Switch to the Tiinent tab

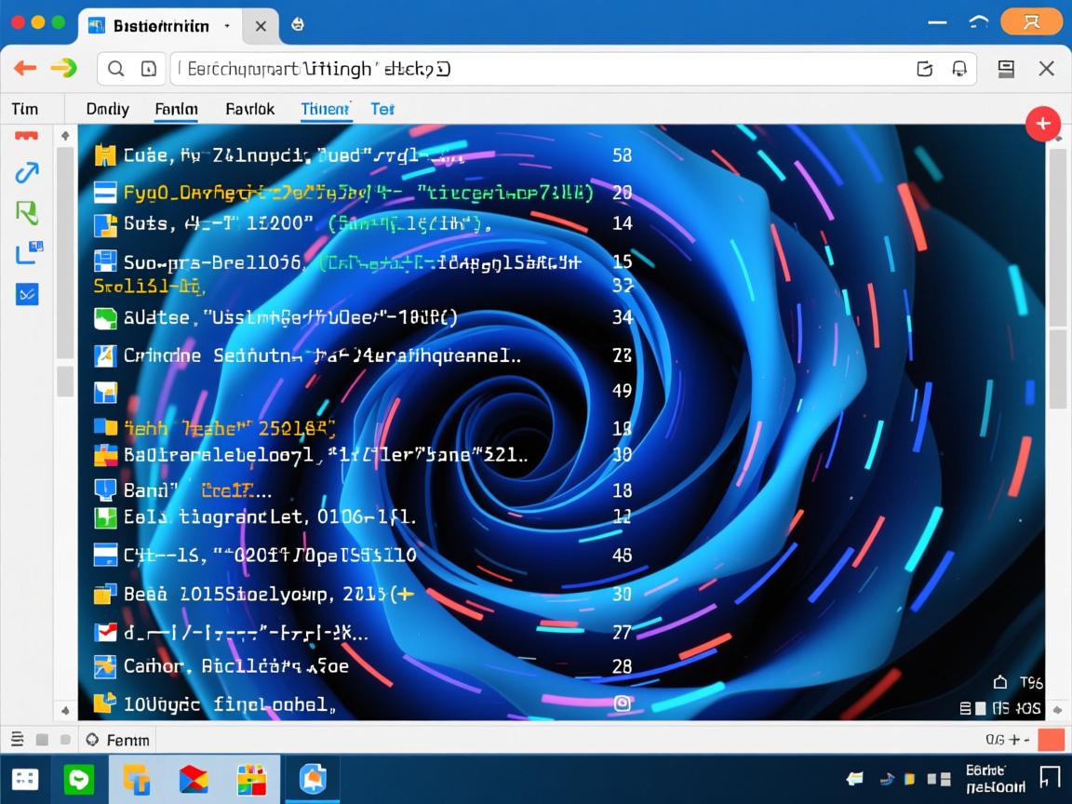[325, 109]
